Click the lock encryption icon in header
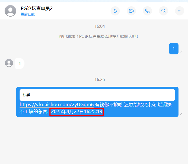The height and width of the screenshot is (164, 188). coord(115,11)
